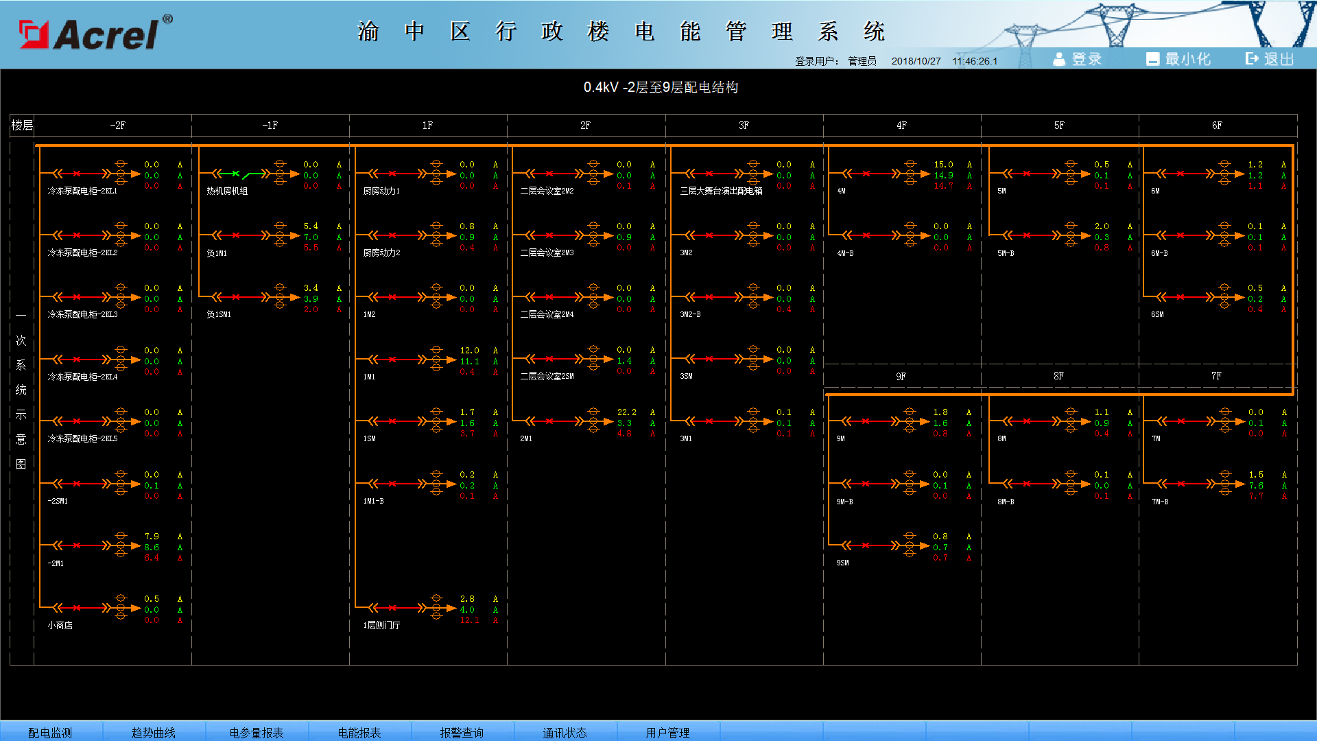Click the -2F floor column header
This screenshot has width=1317, height=741.
[117, 126]
